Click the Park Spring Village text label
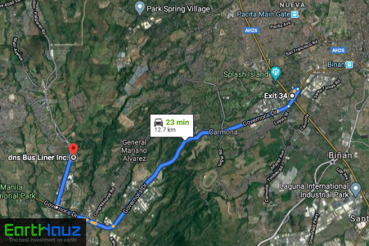 point(178,9)
